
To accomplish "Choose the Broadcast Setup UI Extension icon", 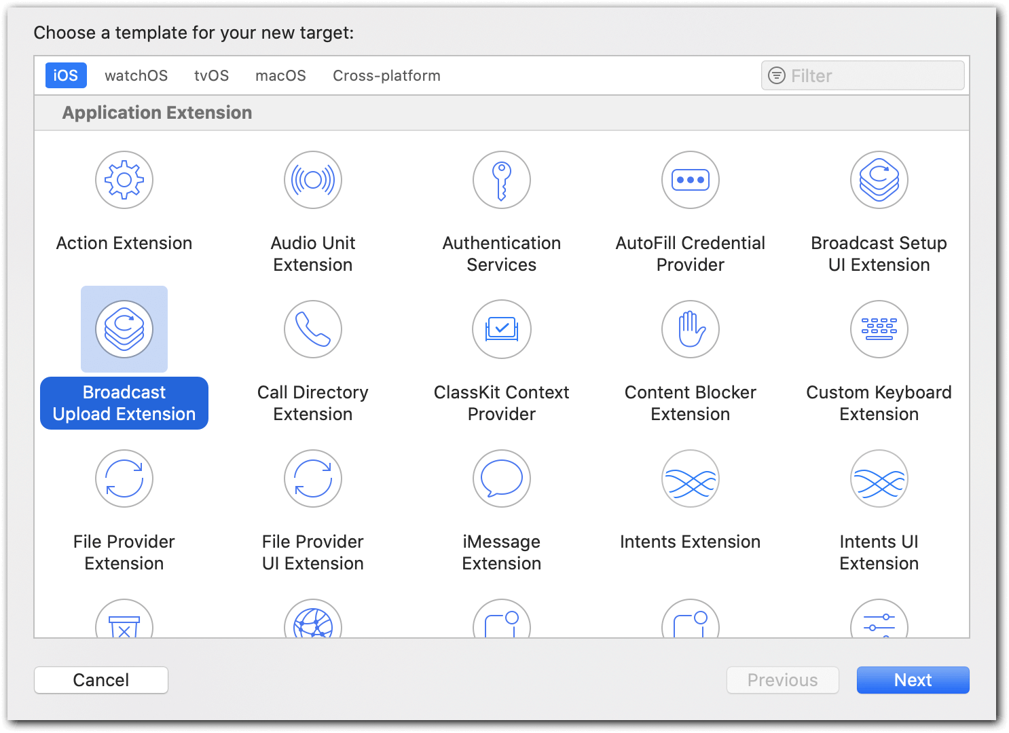I will pyautogui.click(x=879, y=180).
